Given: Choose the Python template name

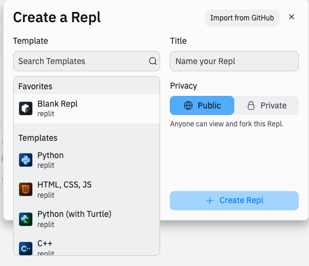Looking at the screenshot, I should coord(51,155).
